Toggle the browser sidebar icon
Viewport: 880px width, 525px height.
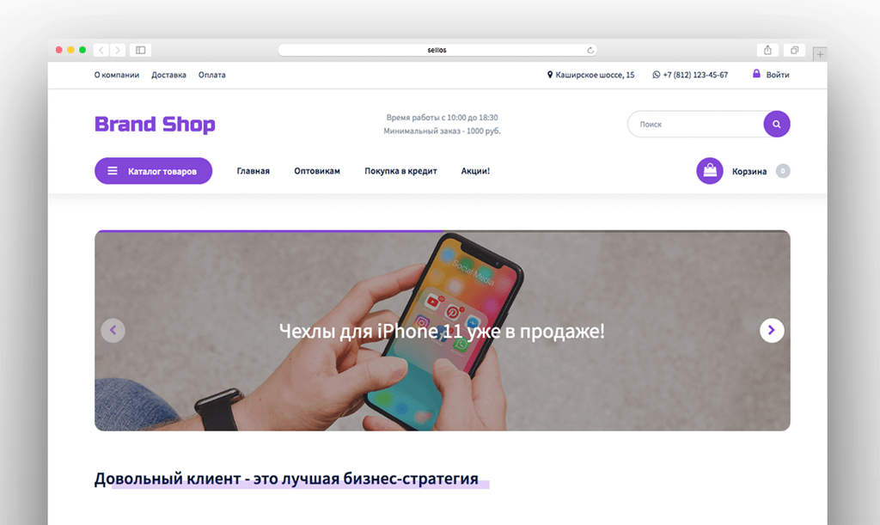coord(141,50)
